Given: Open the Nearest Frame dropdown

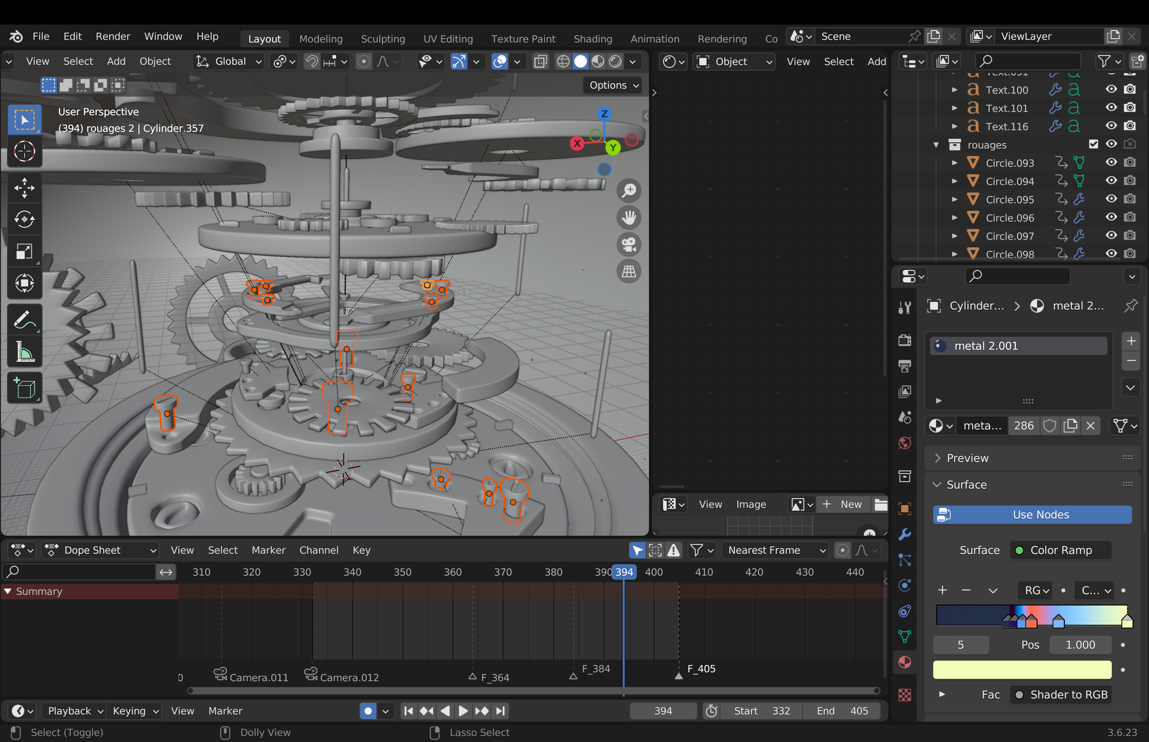Looking at the screenshot, I should click(774, 550).
